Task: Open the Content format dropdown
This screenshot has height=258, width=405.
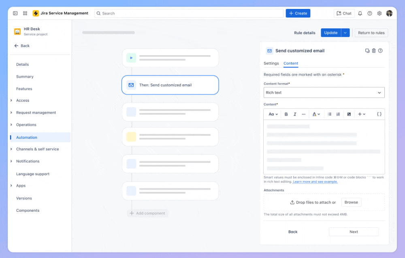Action: [324, 92]
